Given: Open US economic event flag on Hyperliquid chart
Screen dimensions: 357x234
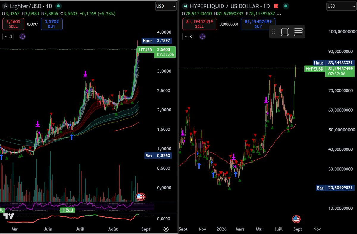Looking at the screenshot, I should point(296,219).
